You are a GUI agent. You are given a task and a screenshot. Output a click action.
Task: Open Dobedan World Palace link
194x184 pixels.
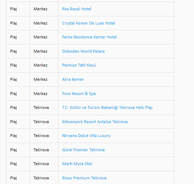pos(83,51)
